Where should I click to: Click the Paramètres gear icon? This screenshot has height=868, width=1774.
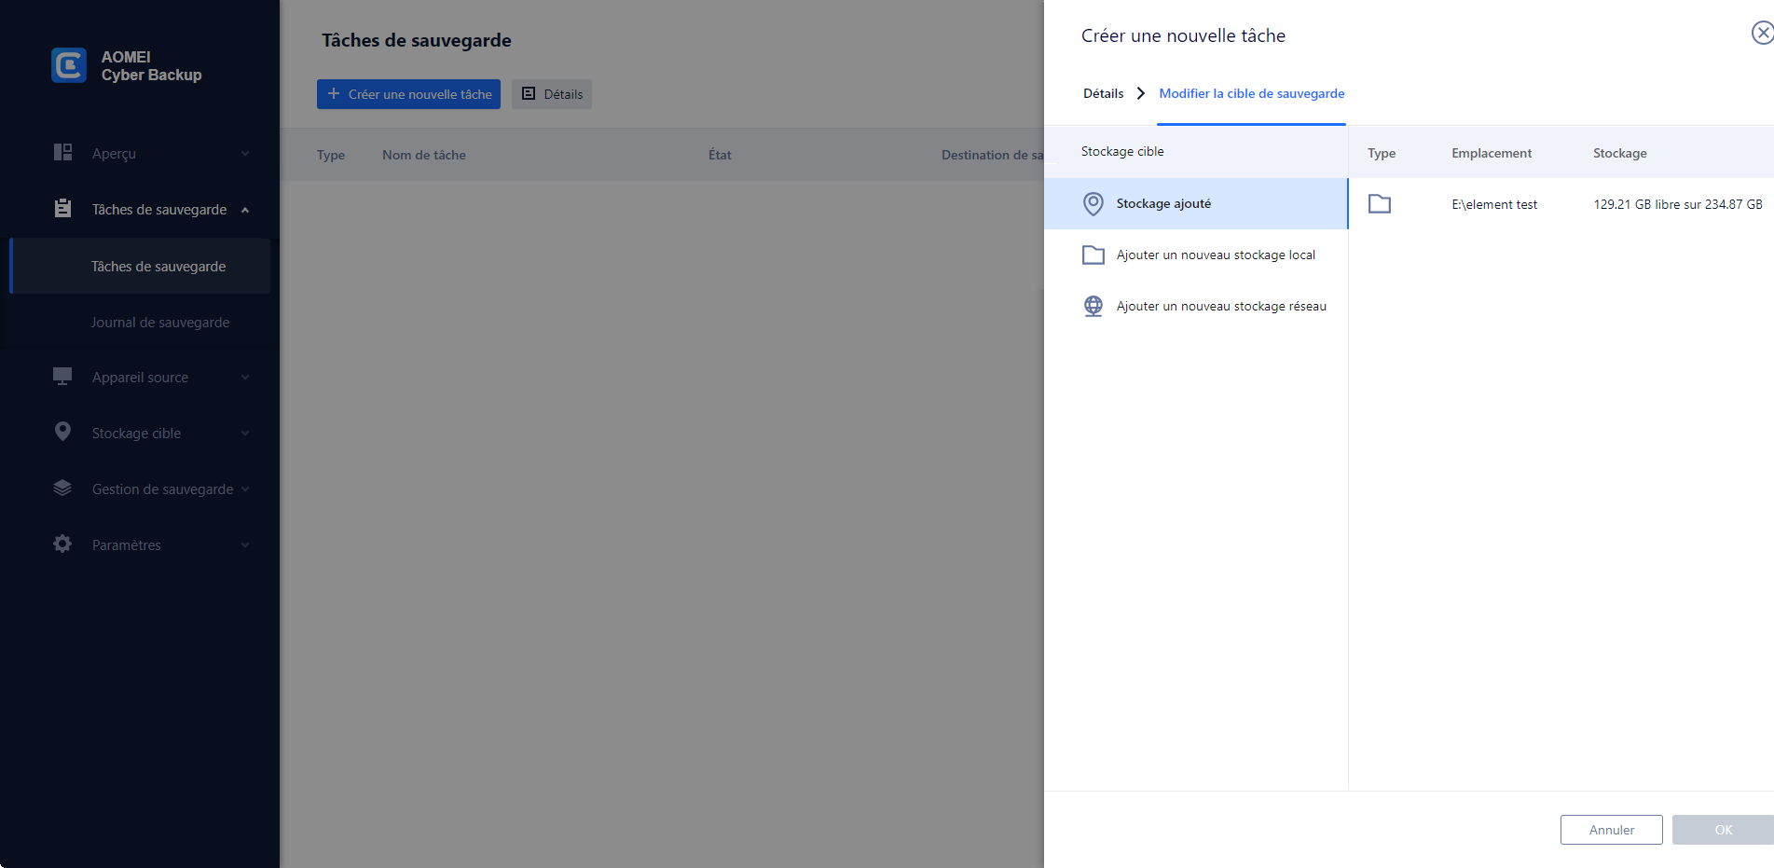(62, 544)
